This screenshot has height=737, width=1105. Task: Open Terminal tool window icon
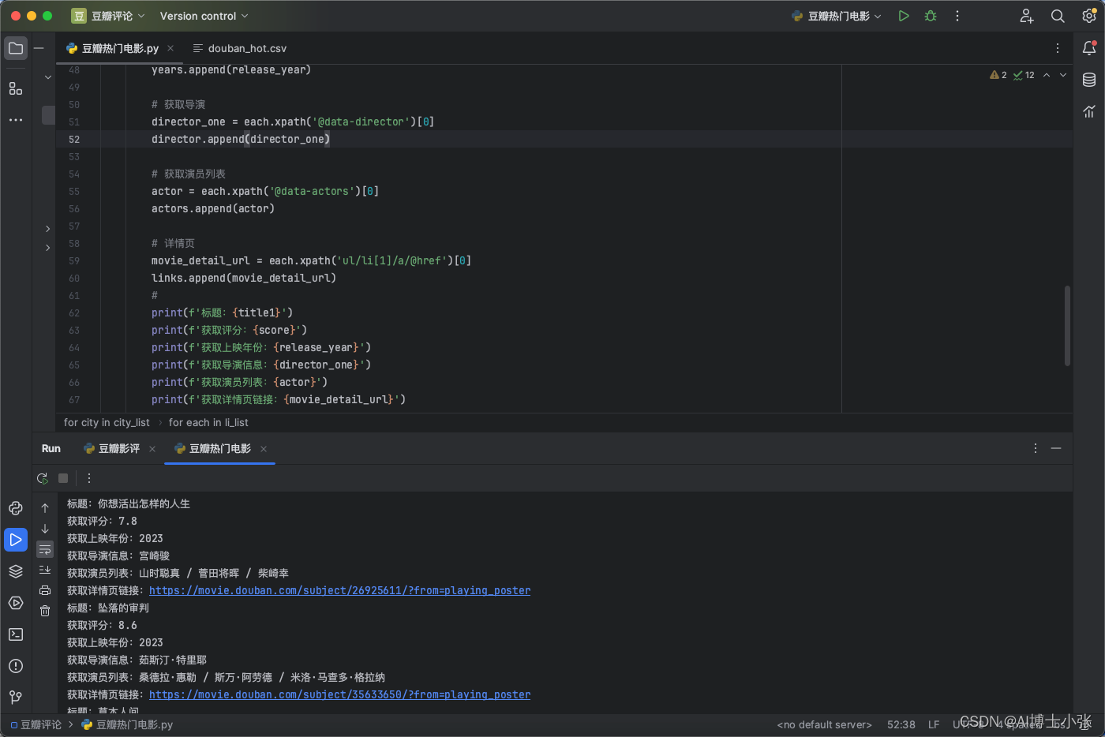[16, 634]
